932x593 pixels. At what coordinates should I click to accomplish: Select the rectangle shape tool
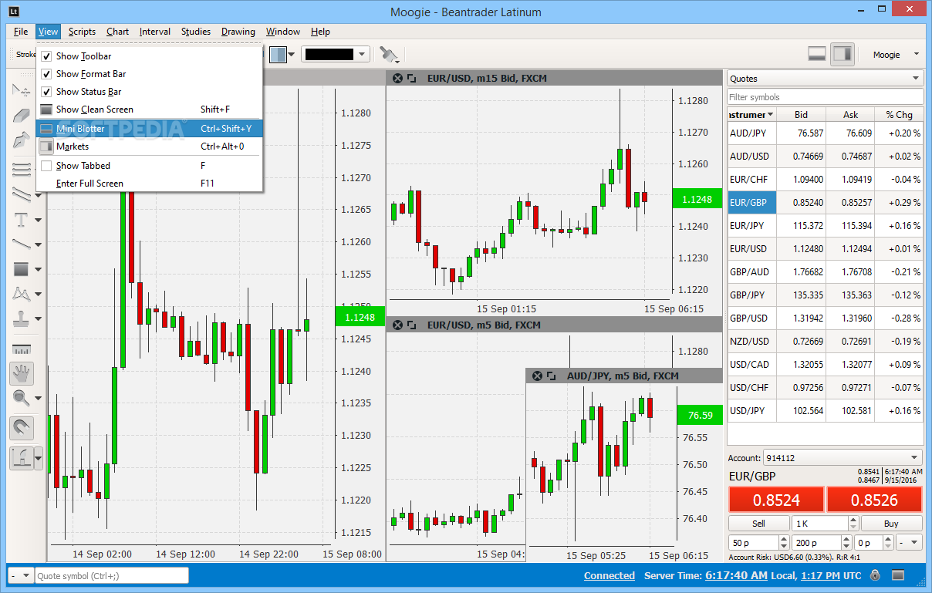(x=21, y=269)
